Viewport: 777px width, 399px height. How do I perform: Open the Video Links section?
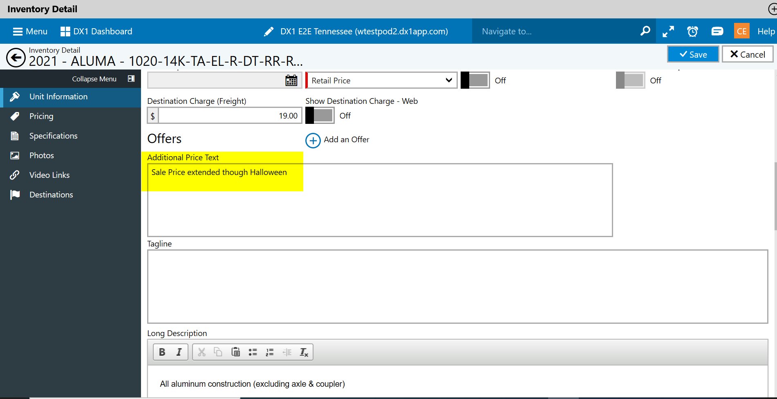point(70,175)
